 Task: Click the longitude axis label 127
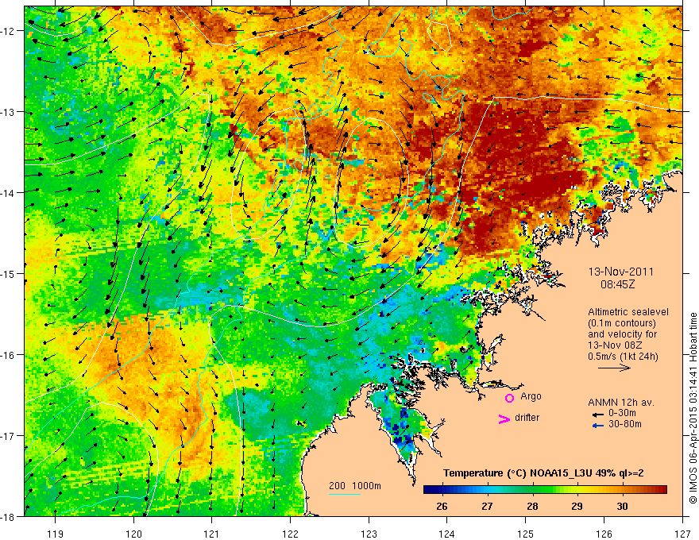pyautogui.click(x=682, y=534)
